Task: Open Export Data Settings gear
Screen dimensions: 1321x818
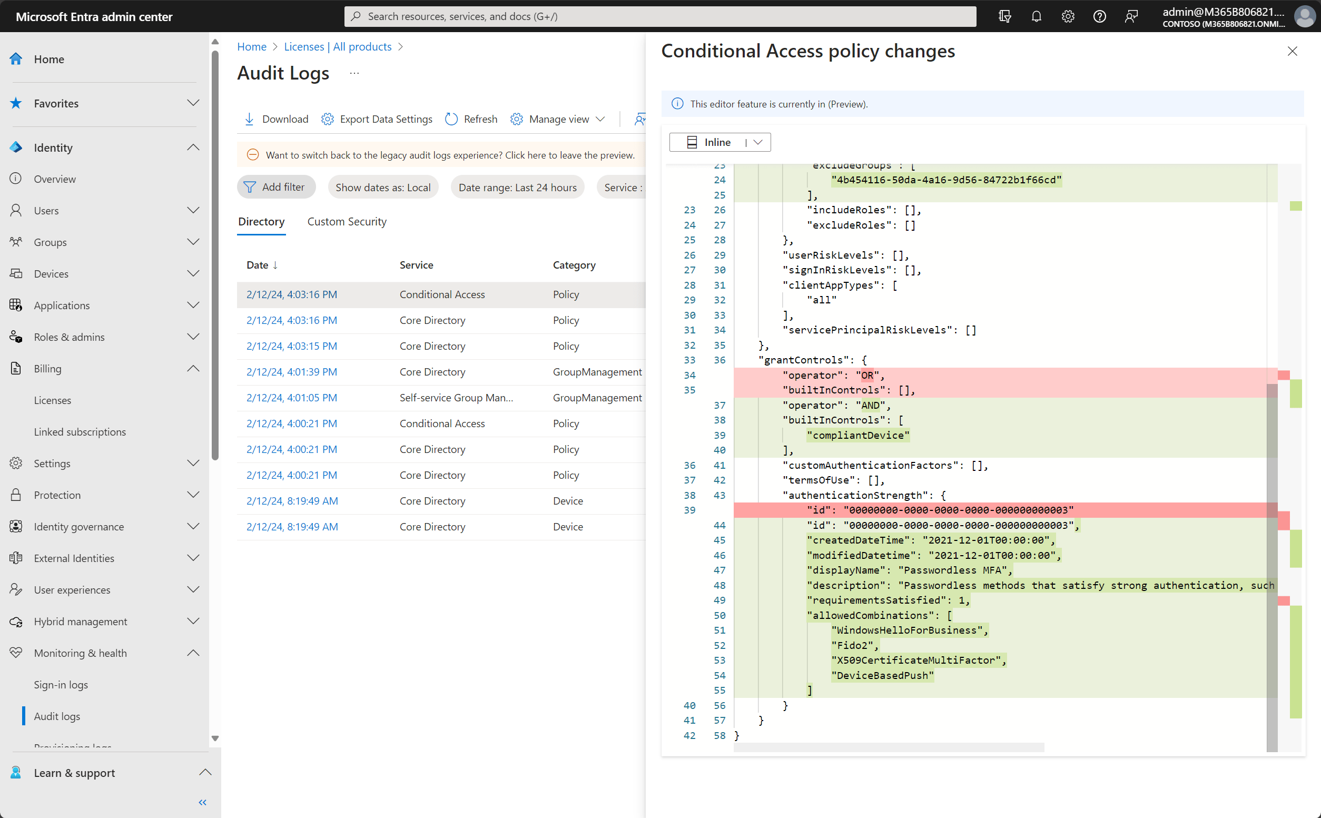Action: (x=327, y=119)
